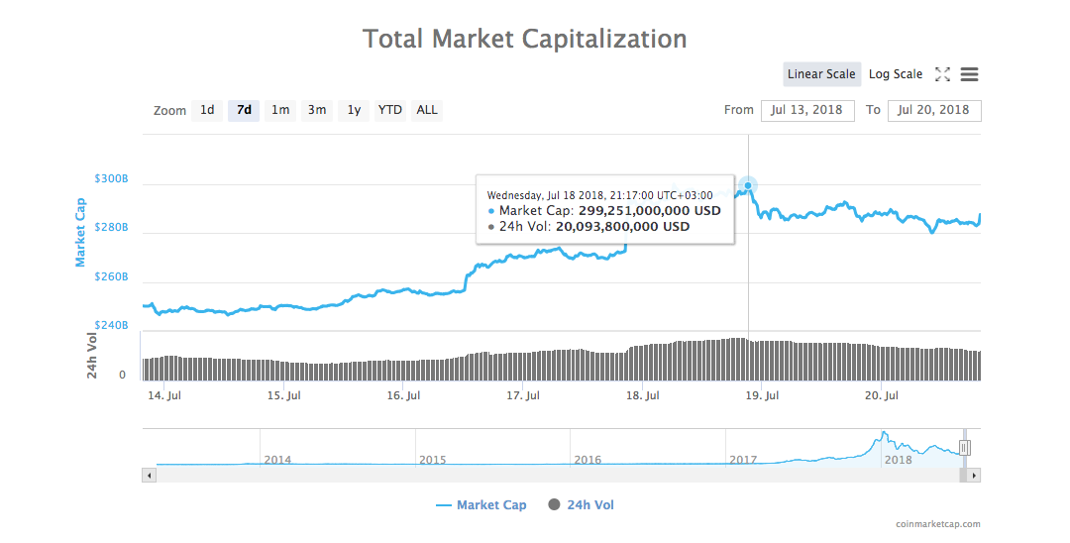Open the chart hamburger context menu

coord(970,74)
